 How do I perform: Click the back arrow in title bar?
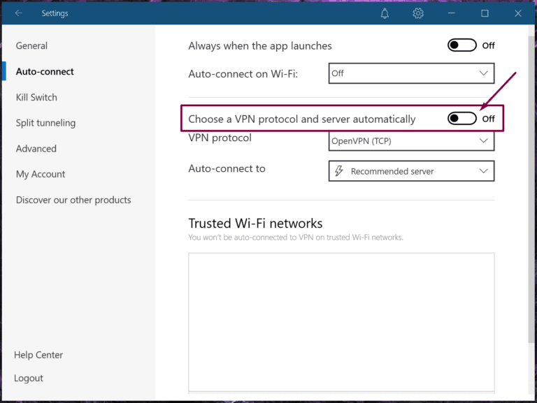pos(19,13)
